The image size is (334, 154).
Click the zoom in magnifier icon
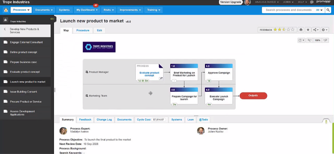coord(325,40)
